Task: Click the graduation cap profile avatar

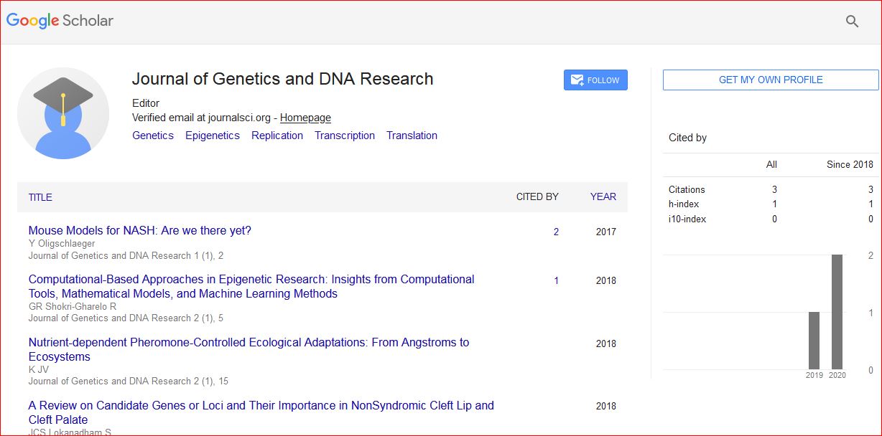Action: (x=63, y=113)
